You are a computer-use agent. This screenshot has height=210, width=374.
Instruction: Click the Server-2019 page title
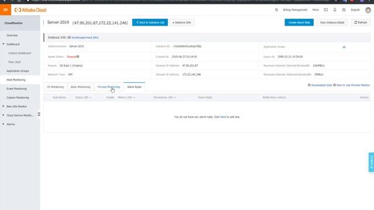58,22
